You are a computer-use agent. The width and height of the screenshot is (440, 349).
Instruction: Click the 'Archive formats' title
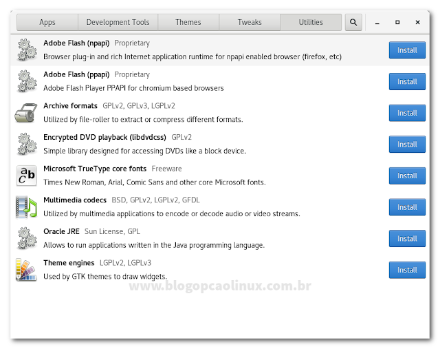[70, 105]
